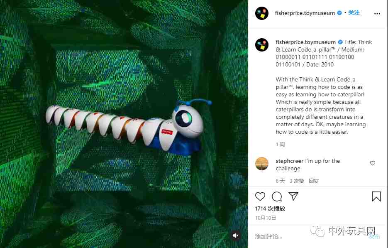Save the post with the bookmark icon

pos(376,196)
